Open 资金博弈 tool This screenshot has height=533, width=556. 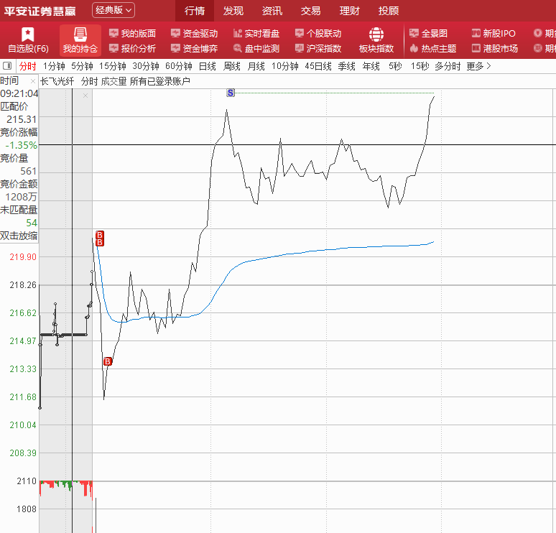point(195,48)
